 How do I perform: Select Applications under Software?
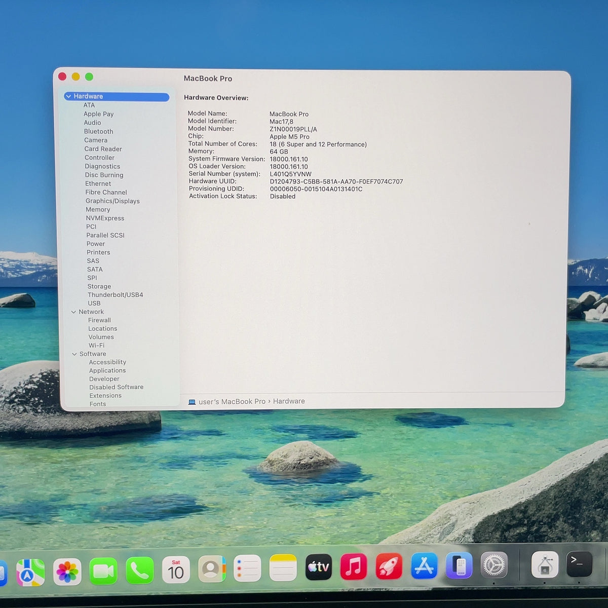(107, 371)
